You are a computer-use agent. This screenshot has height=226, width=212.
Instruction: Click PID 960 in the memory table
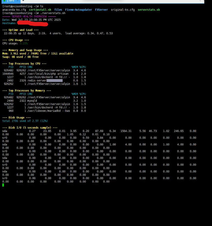(11, 111)
